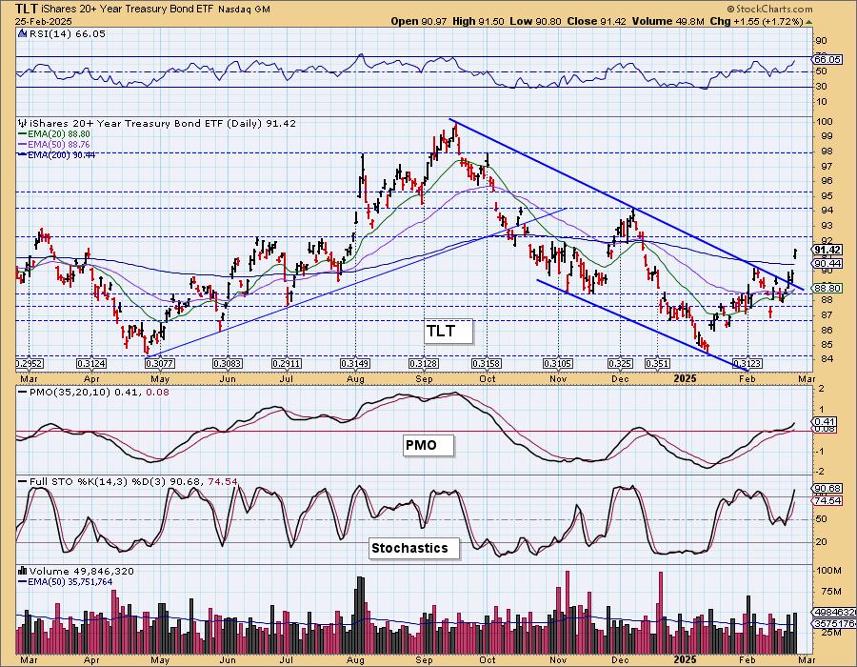Click the 0.41 PMO value tag on the right axis

(825, 421)
